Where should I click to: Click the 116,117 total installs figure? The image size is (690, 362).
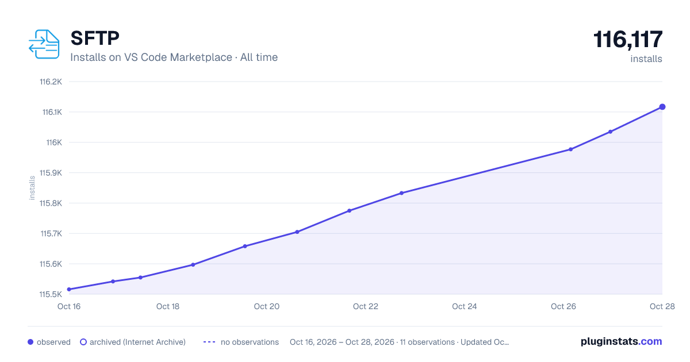coord(628,40)
